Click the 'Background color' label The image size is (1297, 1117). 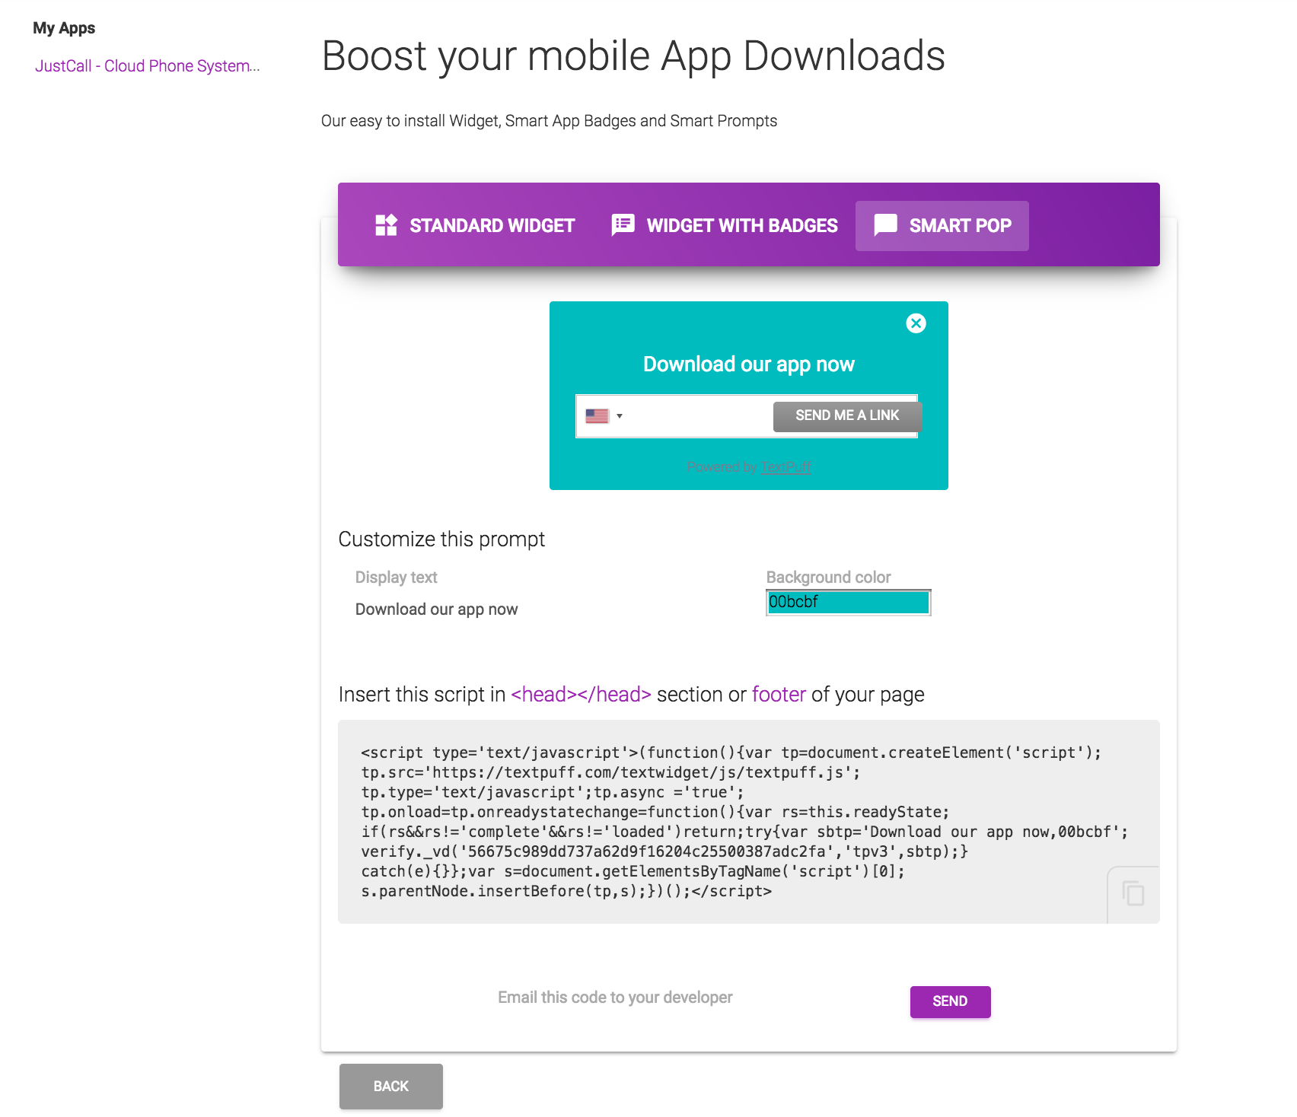(828, 578)
